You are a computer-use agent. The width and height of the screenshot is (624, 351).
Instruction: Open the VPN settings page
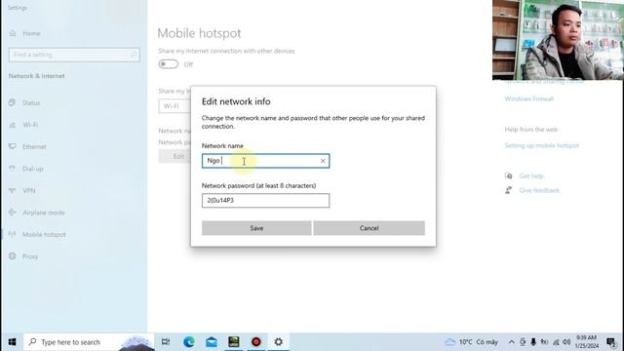coord(28,191)
